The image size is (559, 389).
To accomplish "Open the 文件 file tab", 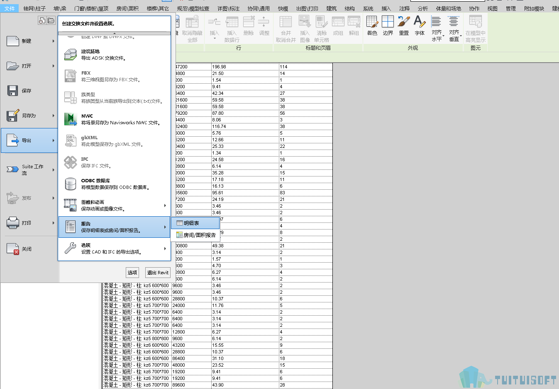I will tap(10, 8).
